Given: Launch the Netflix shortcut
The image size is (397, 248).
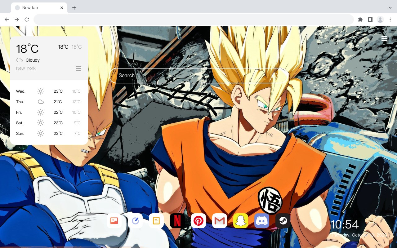Looking at the screenshot, I should coord(177,221).
